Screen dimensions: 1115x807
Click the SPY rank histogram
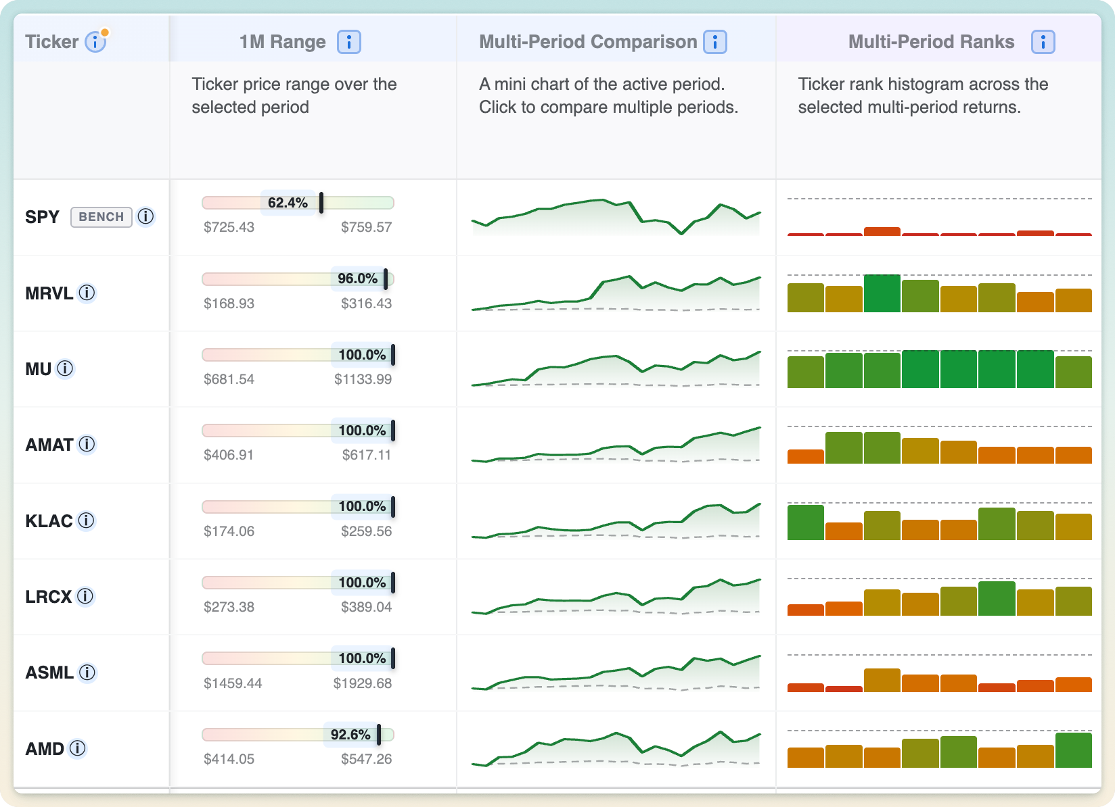coord(940,217)
